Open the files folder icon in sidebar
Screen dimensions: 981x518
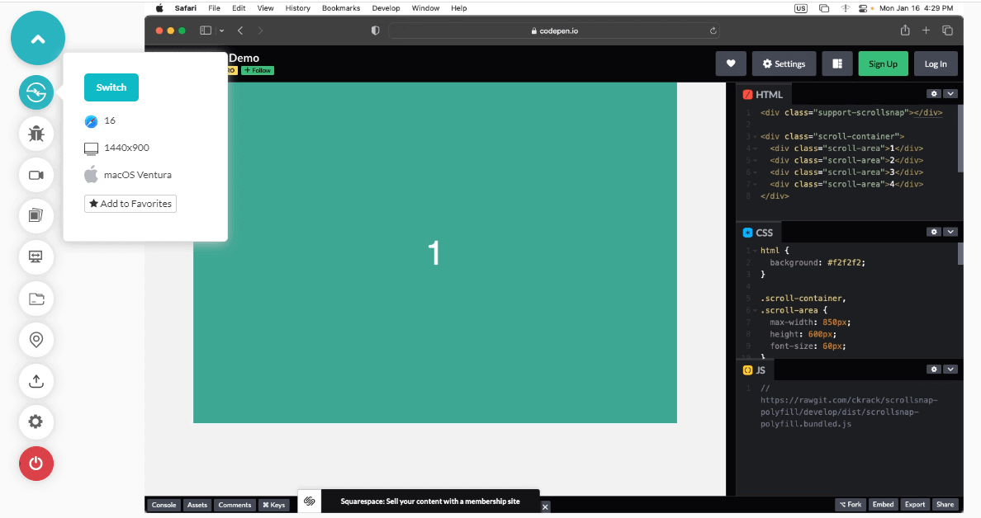point(36,299)
